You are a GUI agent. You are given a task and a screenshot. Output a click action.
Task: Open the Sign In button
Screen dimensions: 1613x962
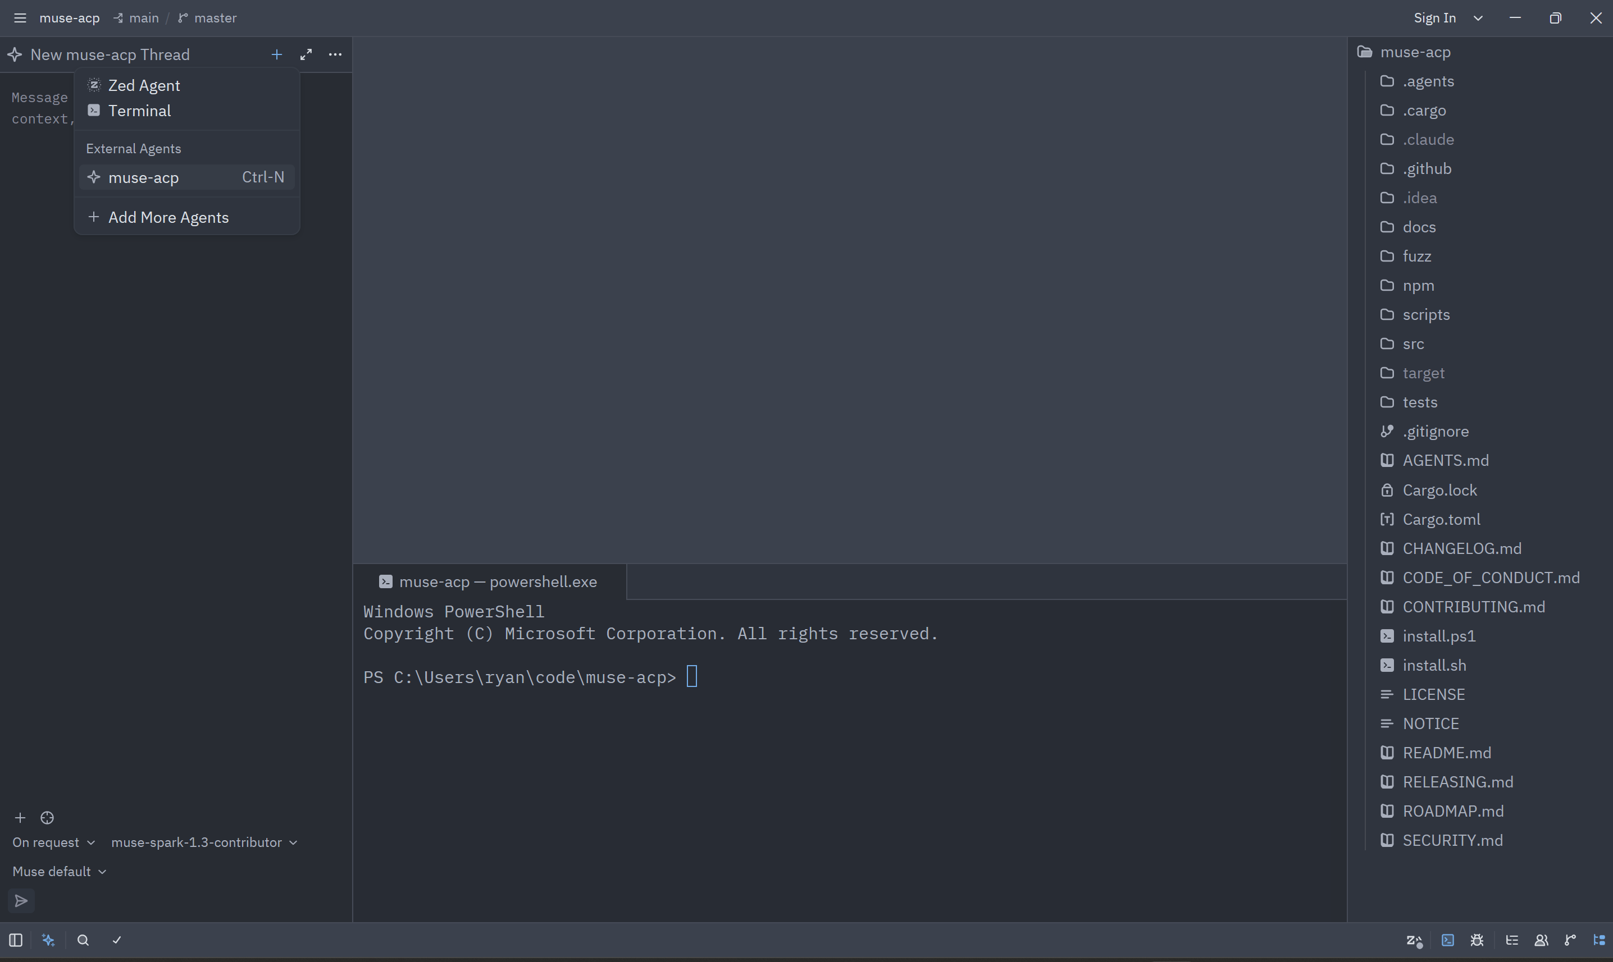pos(1434,18)
